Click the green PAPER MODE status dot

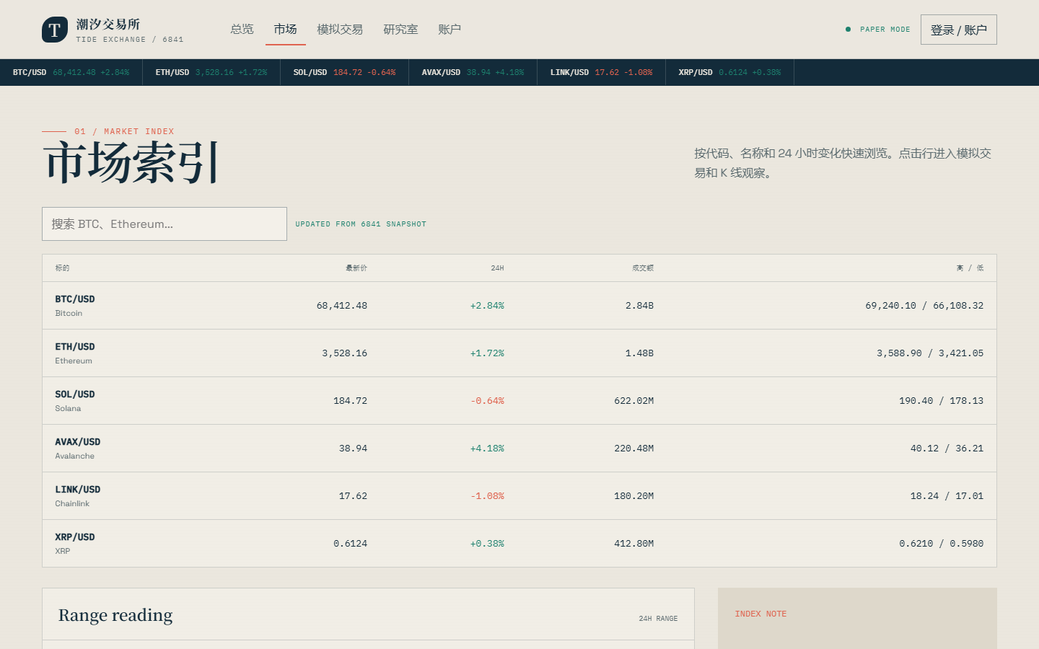coord(848,30)
